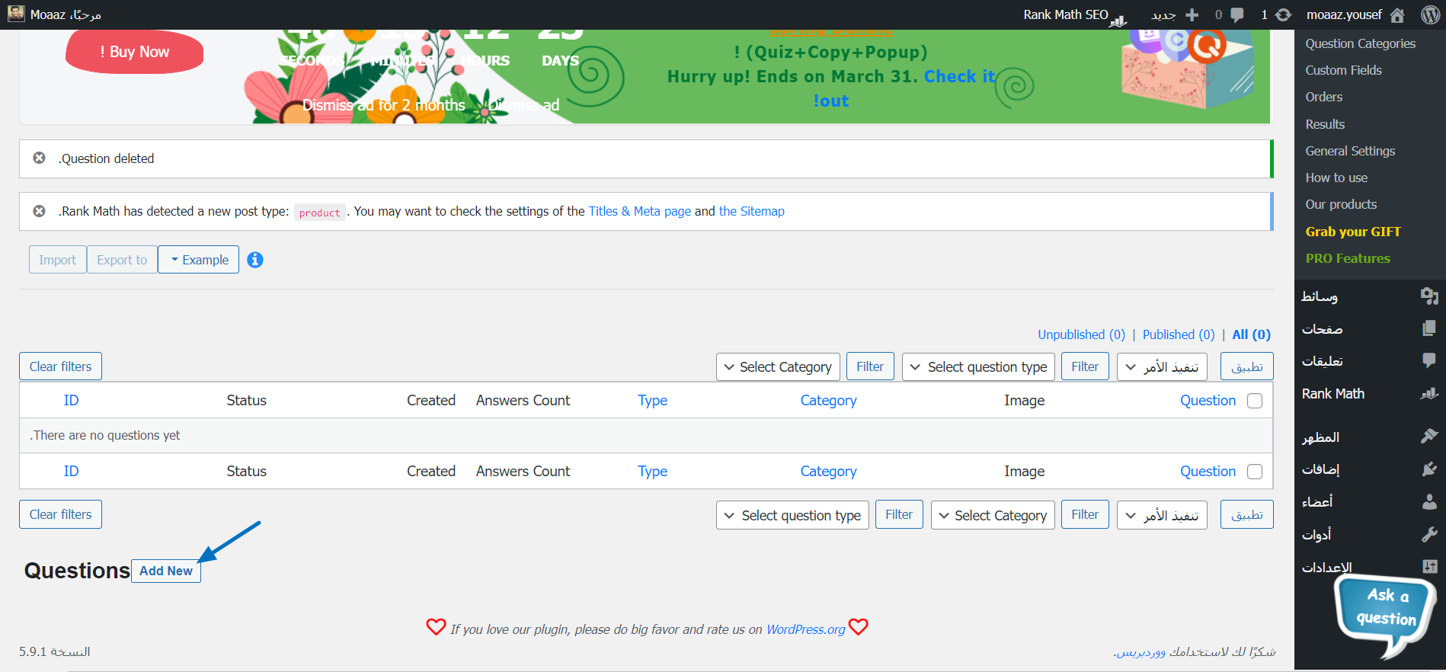Open How to use menu item
Screen dimensions: 1446x672
point(1337,178)
